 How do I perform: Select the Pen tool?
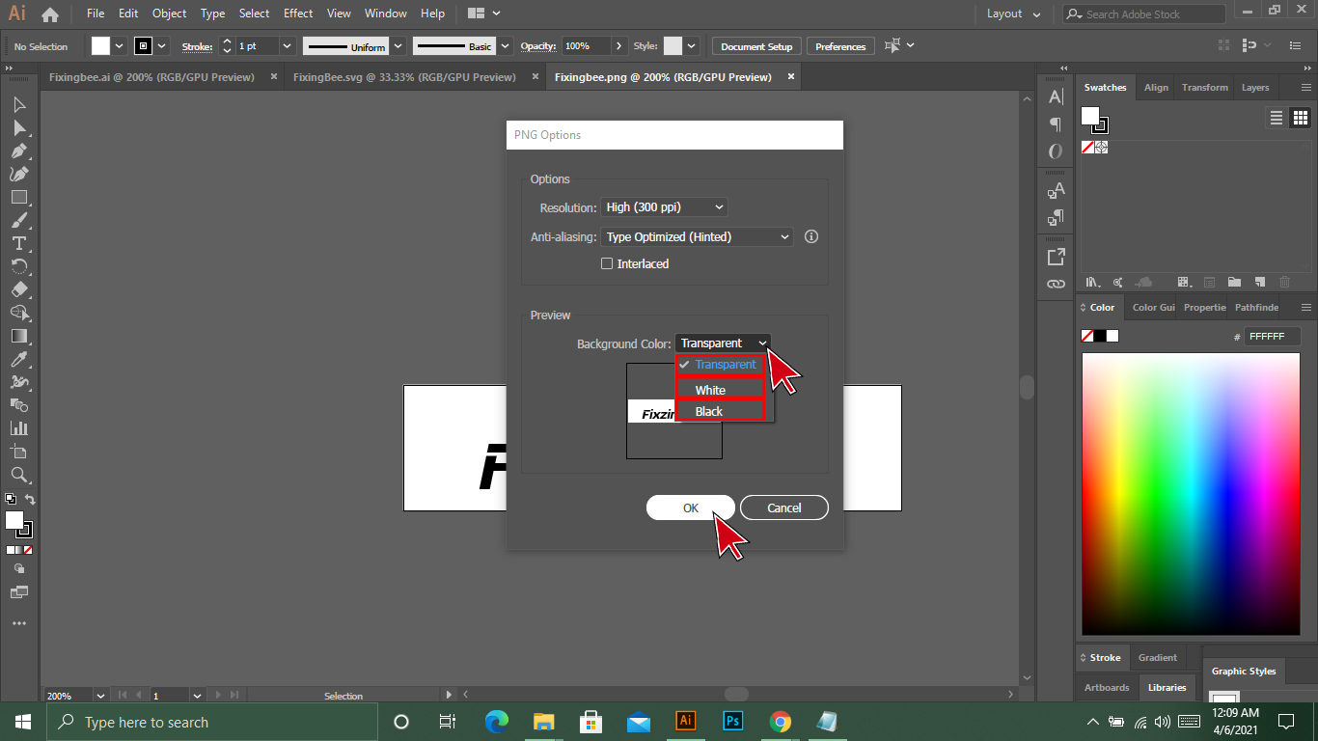(18, 151)
